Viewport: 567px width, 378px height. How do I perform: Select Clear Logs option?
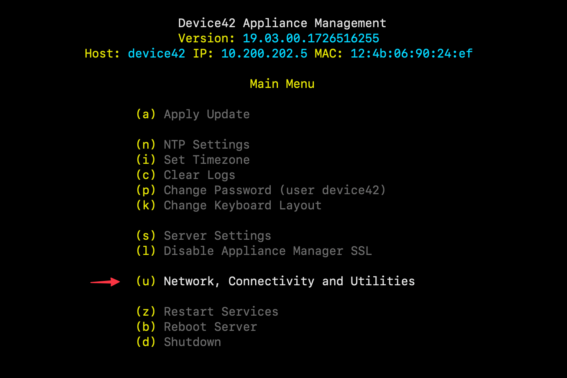click(199, 175)
